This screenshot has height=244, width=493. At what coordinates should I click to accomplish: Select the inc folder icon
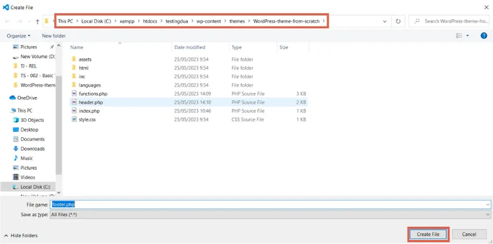pyautogui.click(x=74, y=76)
